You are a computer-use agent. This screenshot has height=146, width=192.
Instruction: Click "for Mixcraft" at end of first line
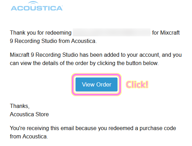coord(166,33)
